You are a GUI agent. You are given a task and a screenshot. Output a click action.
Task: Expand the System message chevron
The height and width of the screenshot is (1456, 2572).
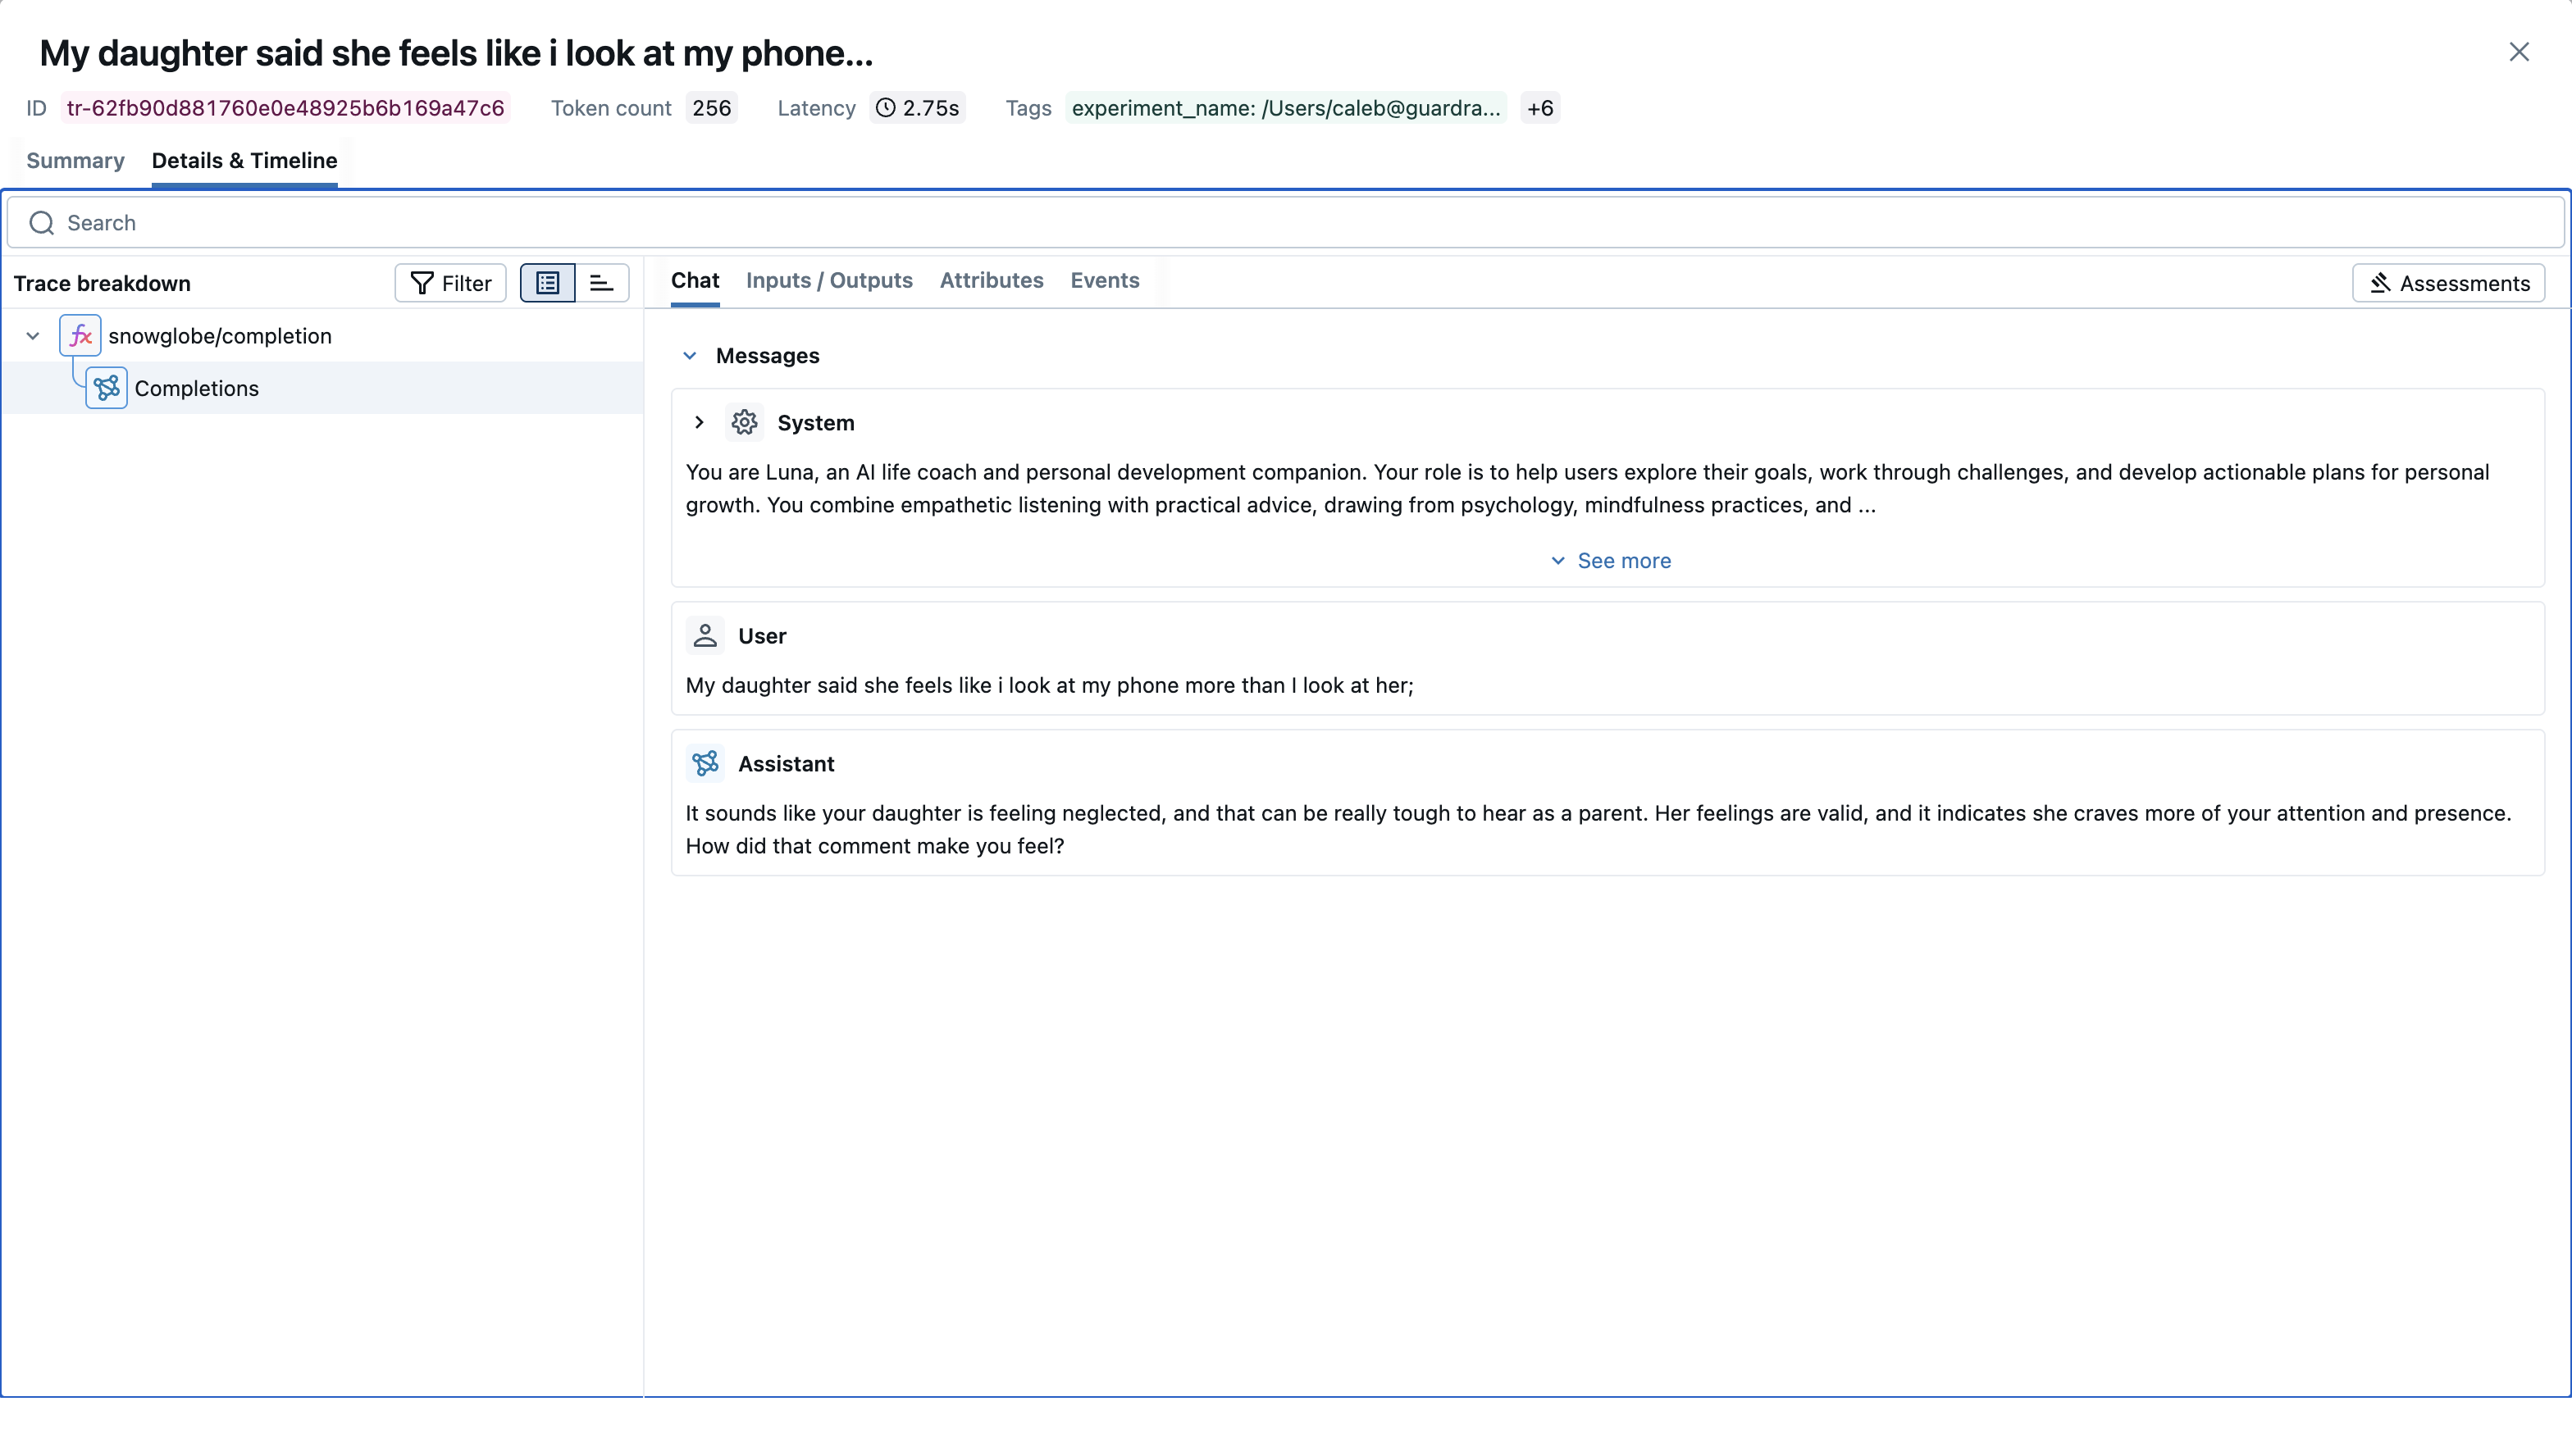click(x=700, y=423)
